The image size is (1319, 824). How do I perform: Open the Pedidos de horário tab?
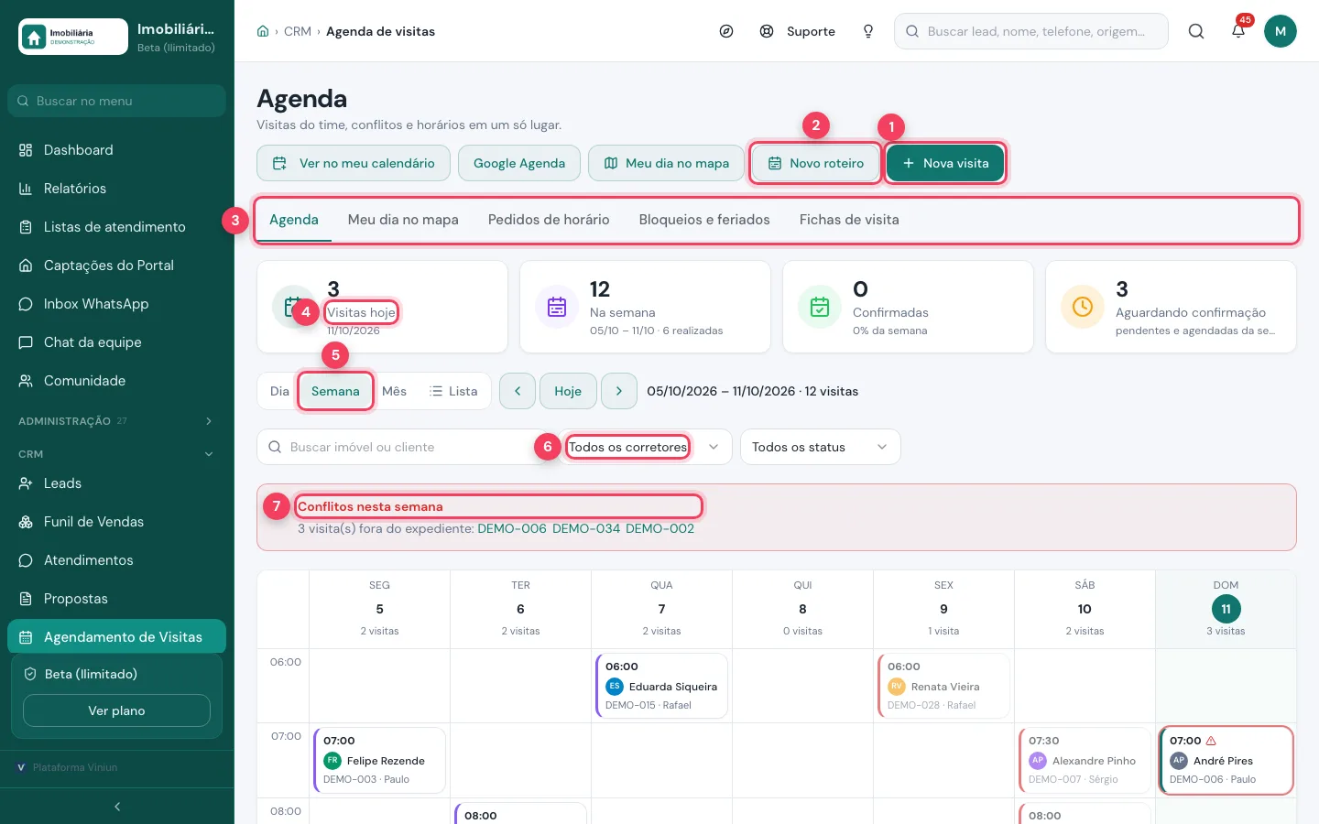549,220
